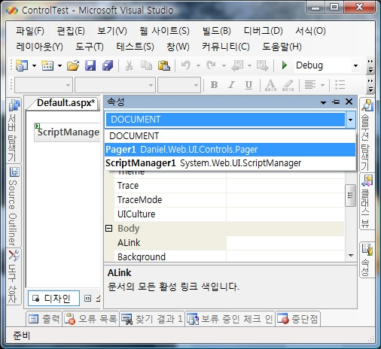Select the Default.aspx* document tab
Viewport: 381px width, 349px height.
point(66,103)
